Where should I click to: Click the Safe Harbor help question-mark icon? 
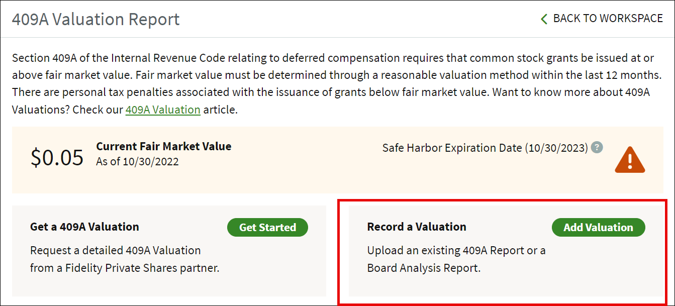tap(597, 148)
